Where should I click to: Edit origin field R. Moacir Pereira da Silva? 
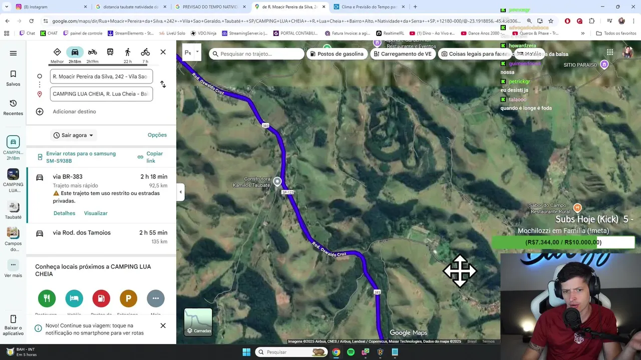101,76
